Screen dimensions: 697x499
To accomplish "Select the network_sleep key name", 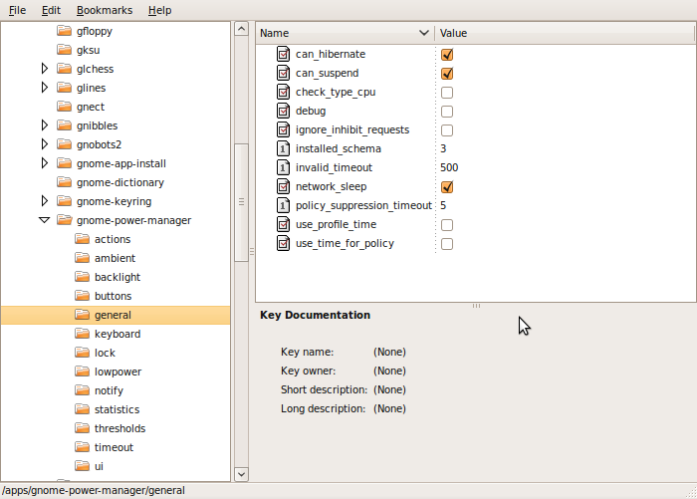I will coord(332,187).
